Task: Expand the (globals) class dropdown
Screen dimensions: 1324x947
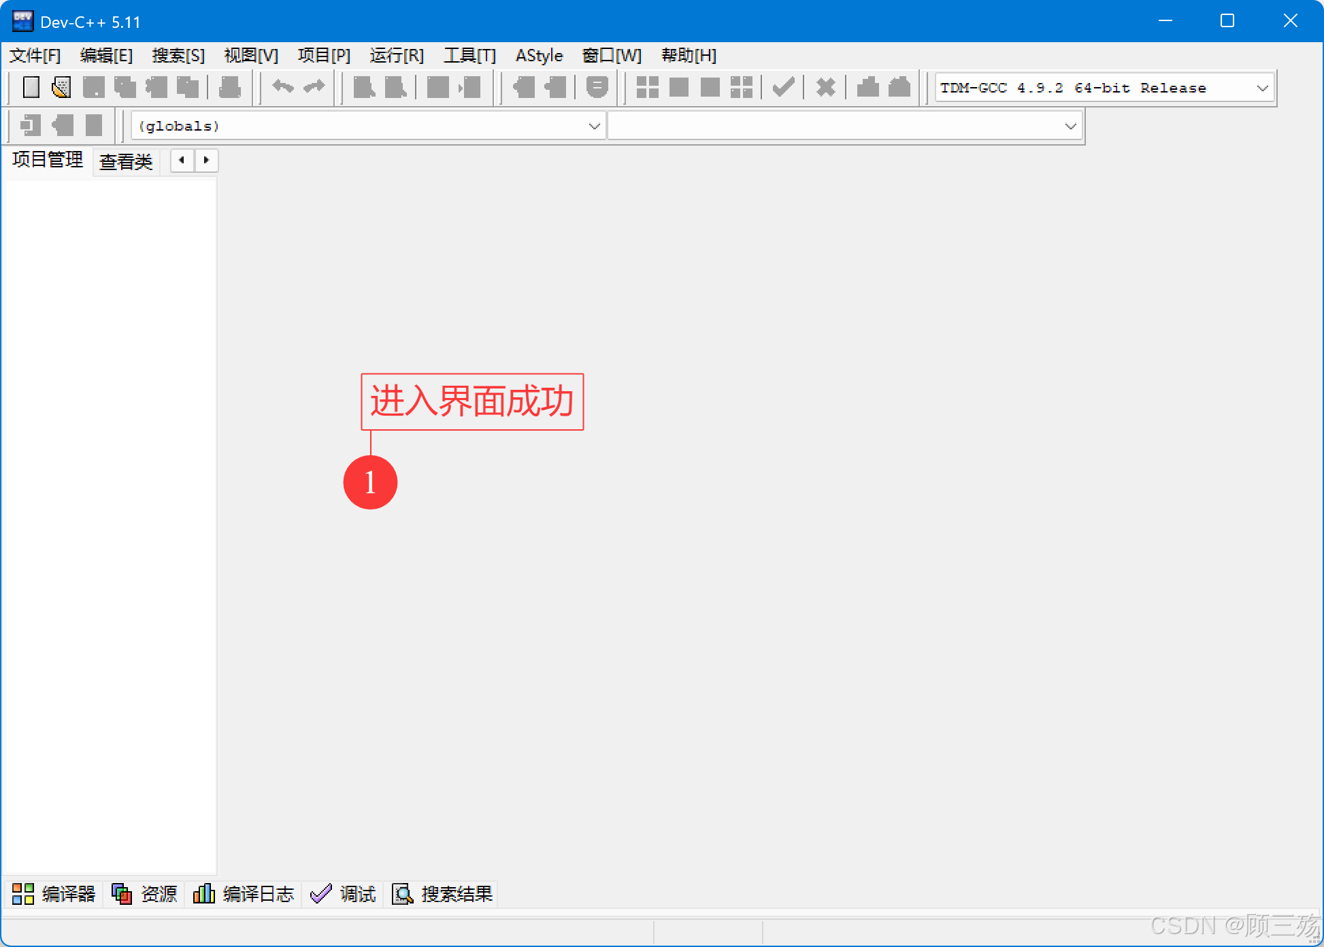Action: click(594, 126)
